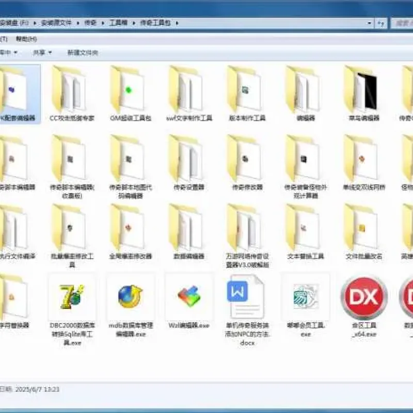Go to 工具箱 in breadcrumb path
413x413 pixels.
[x=119, y=23]
